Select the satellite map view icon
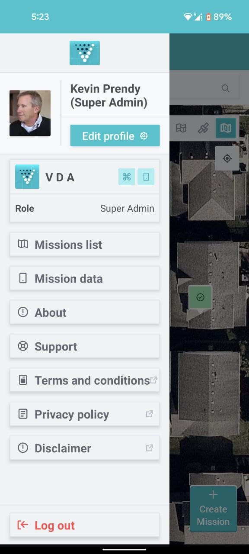Image resolution: width=249 pixels, height=554 pixels. [204, 128]
